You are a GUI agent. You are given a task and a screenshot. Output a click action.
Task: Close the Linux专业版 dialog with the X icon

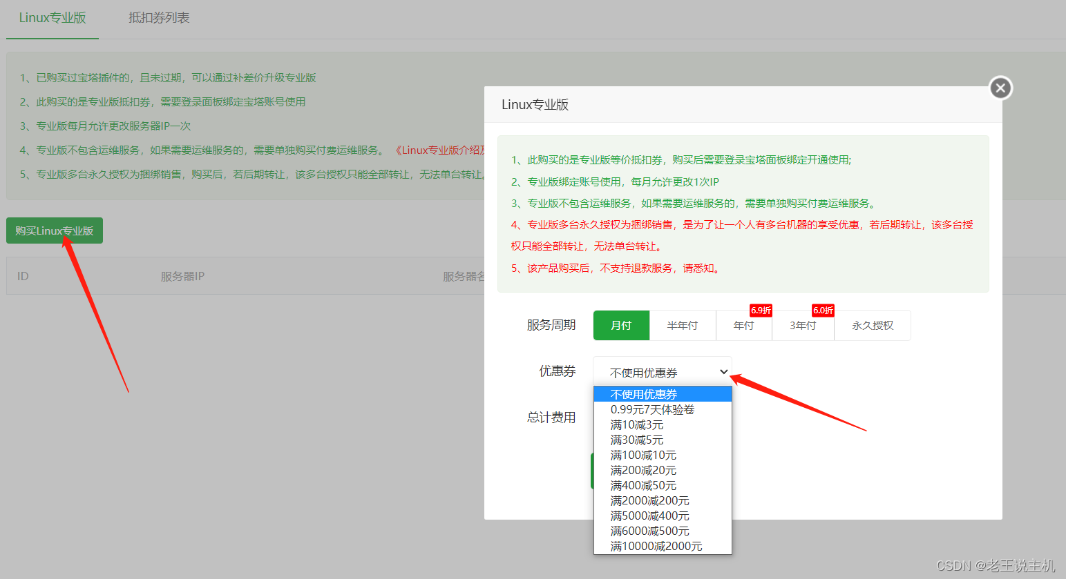click(1000, 88)
